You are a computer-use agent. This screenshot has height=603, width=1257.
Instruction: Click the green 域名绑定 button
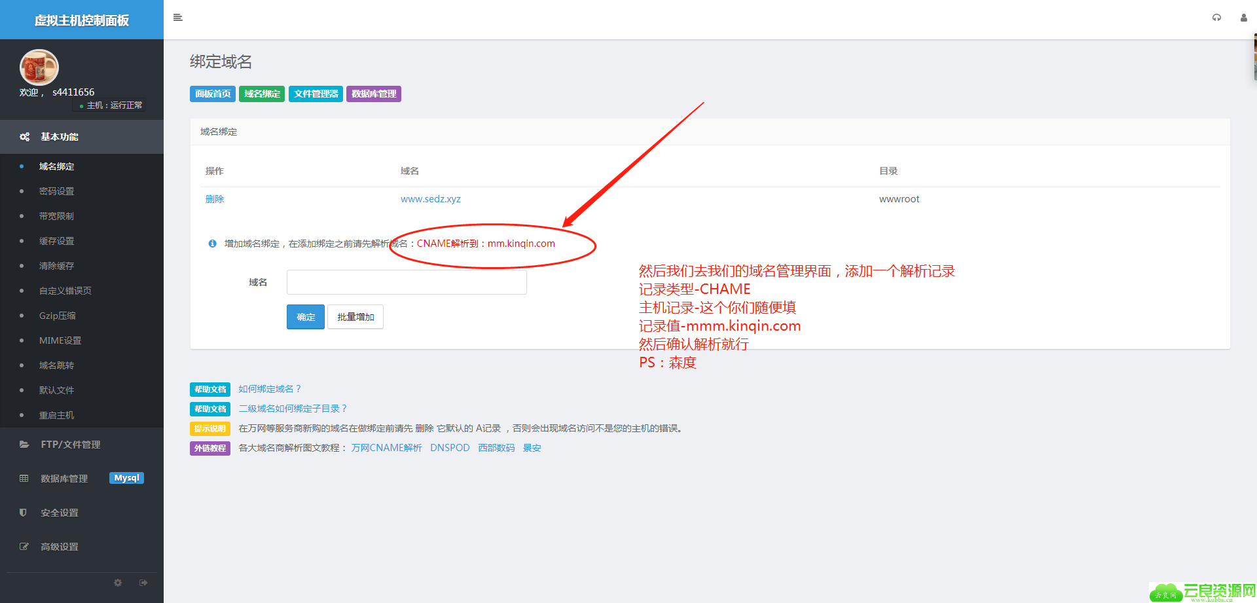pyautogui.click(x=262, y=94)
